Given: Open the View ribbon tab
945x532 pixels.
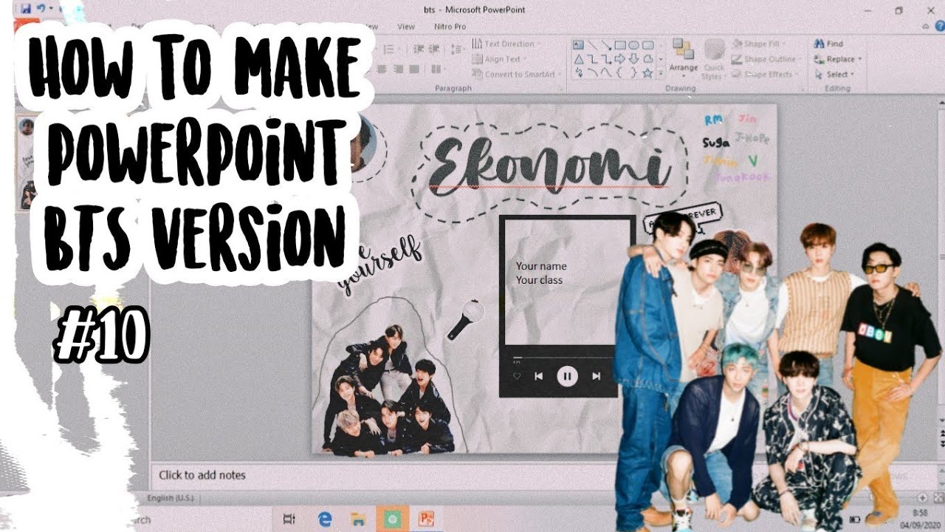Looking at the screenshot, I should coord(406,27).
